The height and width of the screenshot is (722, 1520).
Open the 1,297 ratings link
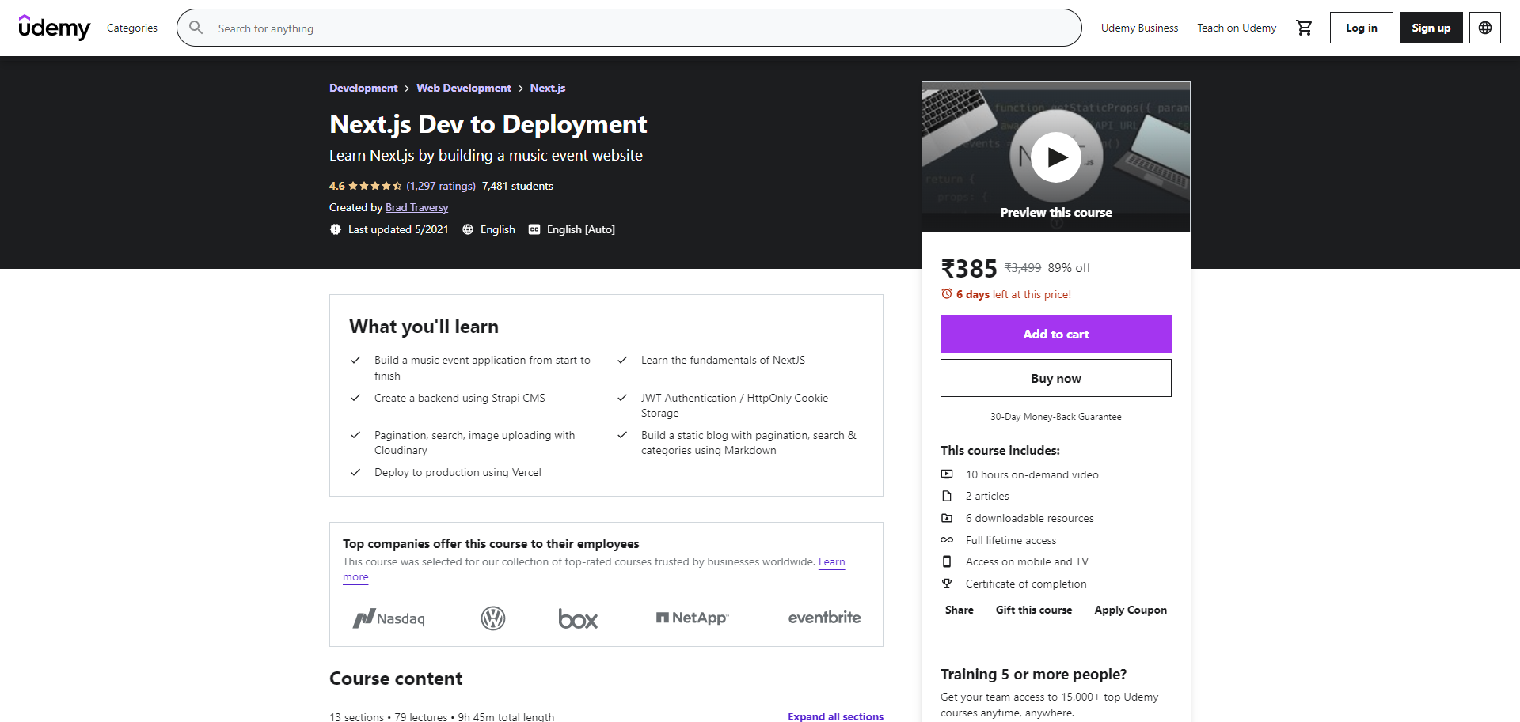pos(441,186)
